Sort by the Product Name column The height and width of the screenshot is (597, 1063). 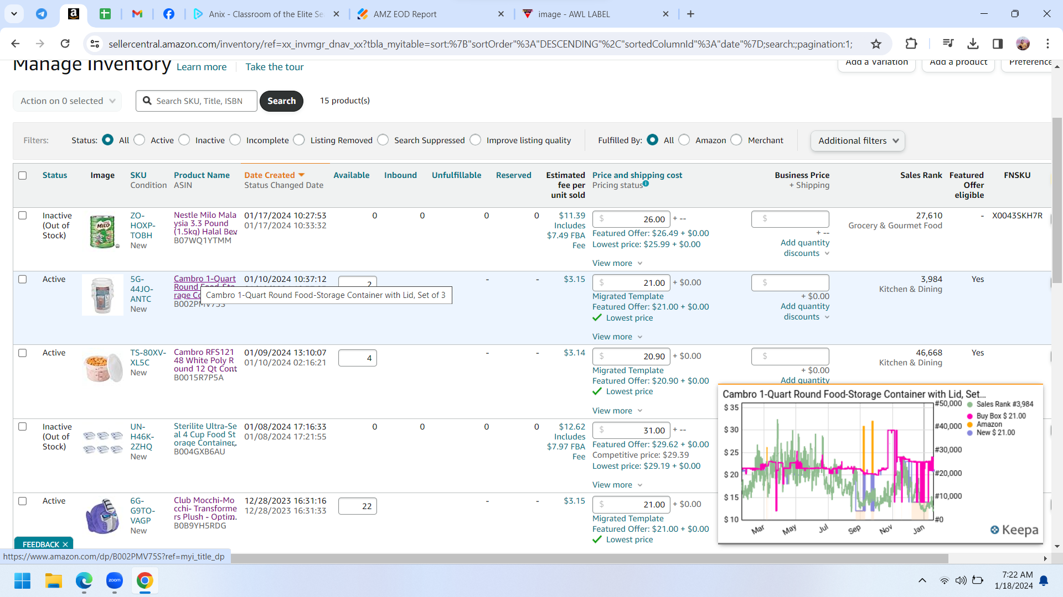202,175
